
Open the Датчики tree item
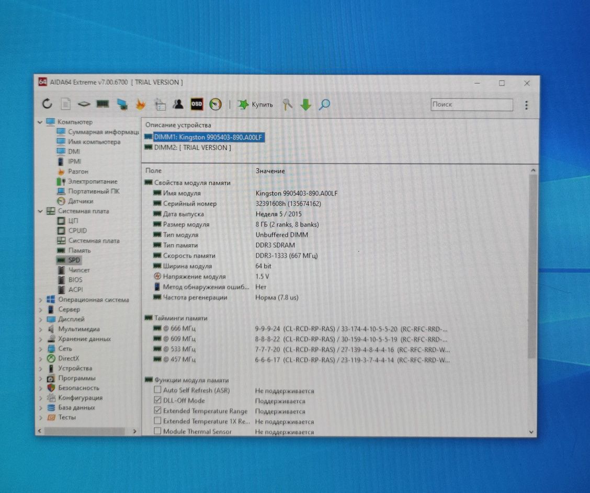click(x=75, y=201)
